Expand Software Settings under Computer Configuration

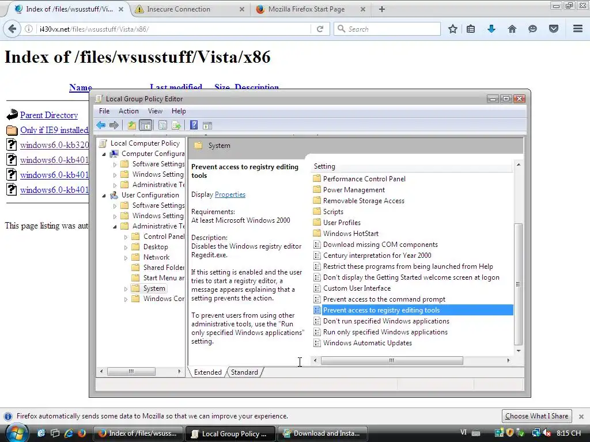(x=115, y=164)
